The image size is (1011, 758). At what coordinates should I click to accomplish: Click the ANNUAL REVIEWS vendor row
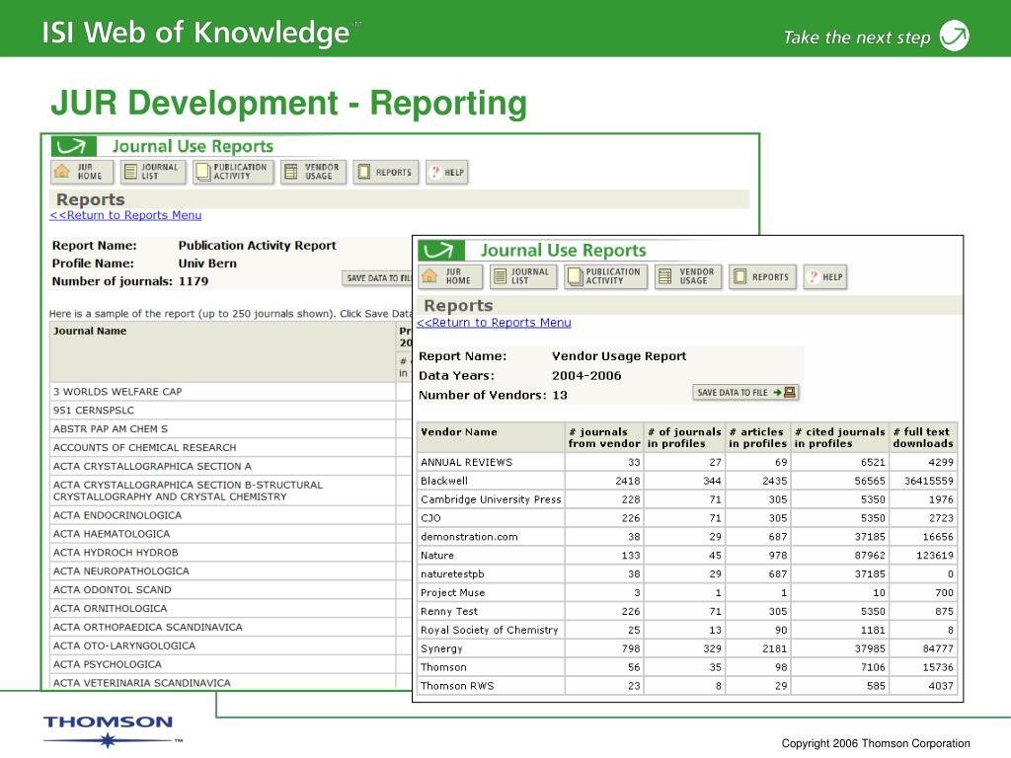pos(687,462)
